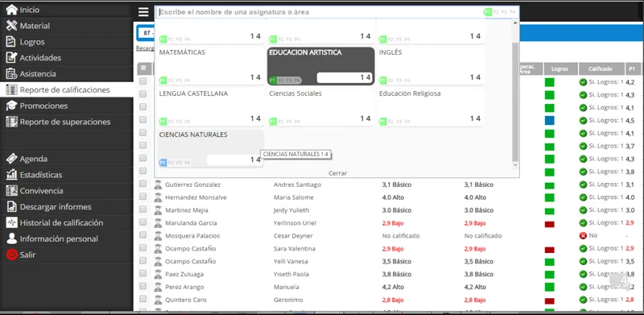This screenshot has height=315, width=644.
Task: Open Reporte de calificaciones menu item
Action: [x=67, y=89]
